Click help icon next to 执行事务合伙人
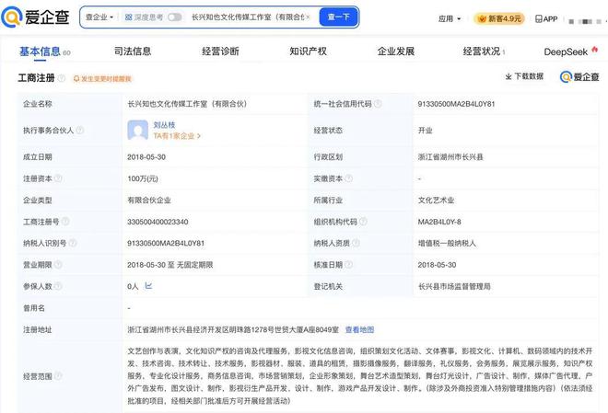The height and width of the screenshot is (413, 608). [x=79, y=130]
